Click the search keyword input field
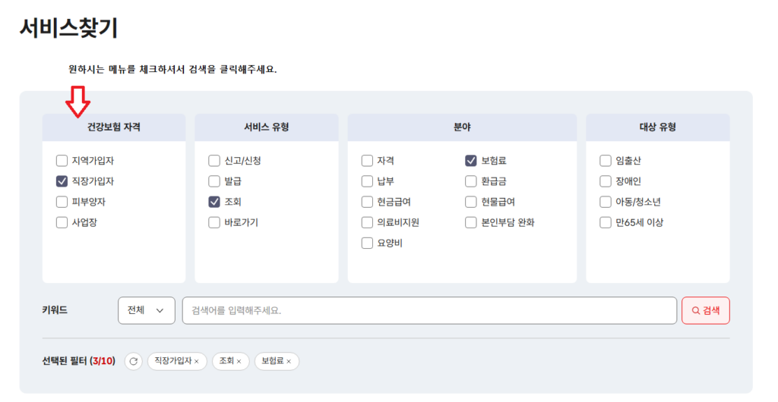The width and height of the screenshot is (778, 402). point(429,310)
